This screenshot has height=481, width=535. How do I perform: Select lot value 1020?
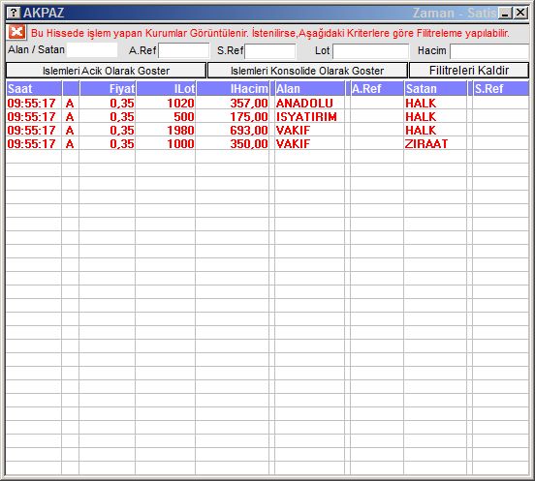(x=166, y=103)
